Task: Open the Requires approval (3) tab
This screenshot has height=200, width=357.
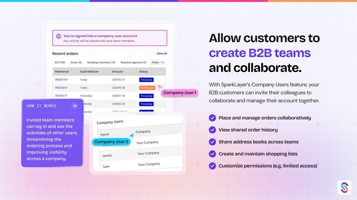Action: tap(134, 62)
